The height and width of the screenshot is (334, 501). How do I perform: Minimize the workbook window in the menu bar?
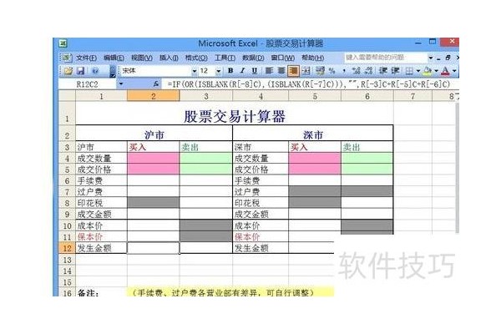click(439, 58)
